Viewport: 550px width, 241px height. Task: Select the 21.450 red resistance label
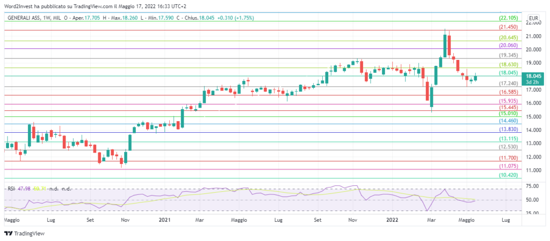point(508,27)
